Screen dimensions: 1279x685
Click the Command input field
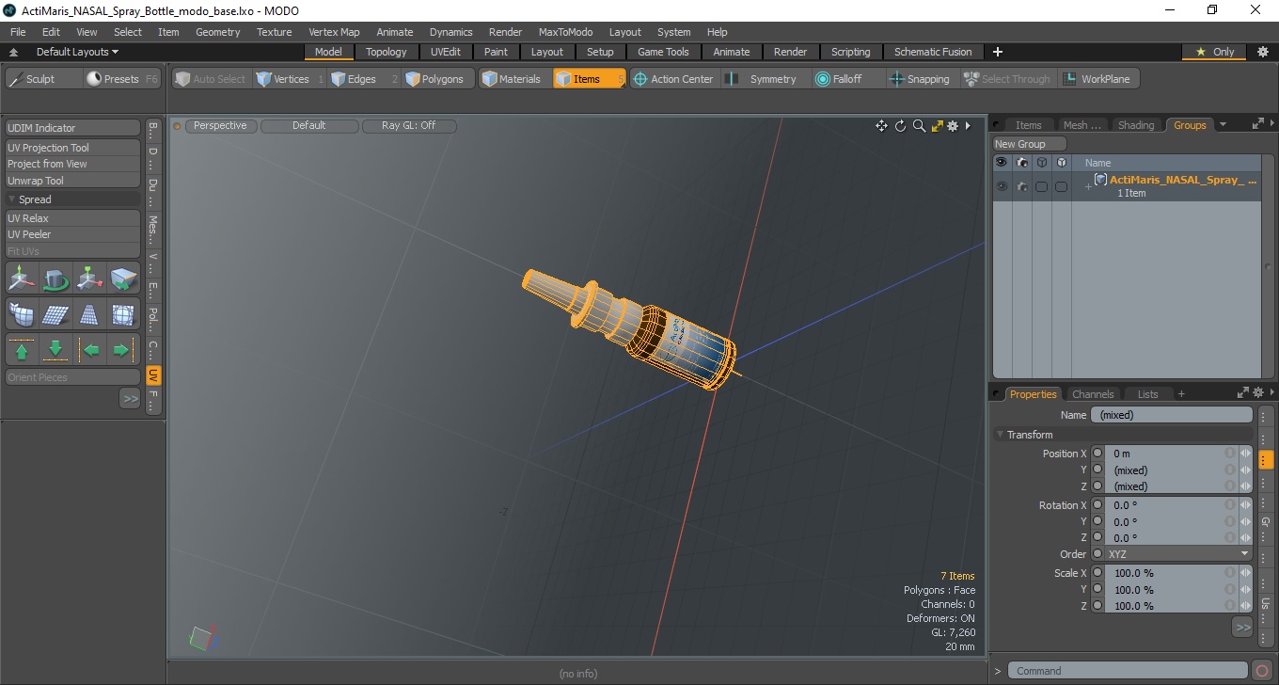pos(1129,671)
